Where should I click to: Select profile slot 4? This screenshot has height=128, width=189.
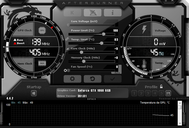pyautogui.click(x=155, y=93)
